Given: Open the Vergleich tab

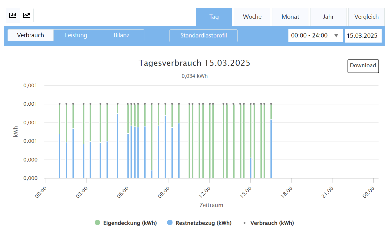Looking at the screenshot, I should pyautogui.click(x=366, y=17).
